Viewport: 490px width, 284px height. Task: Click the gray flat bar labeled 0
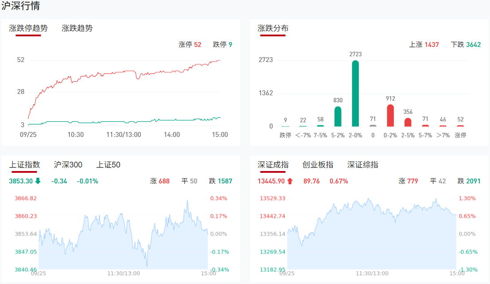pyautogui.click(x=373, y=125)
